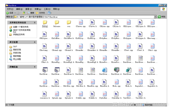Go up one folder level
This screenshot has height=110, width=172.
pos(24,13)
